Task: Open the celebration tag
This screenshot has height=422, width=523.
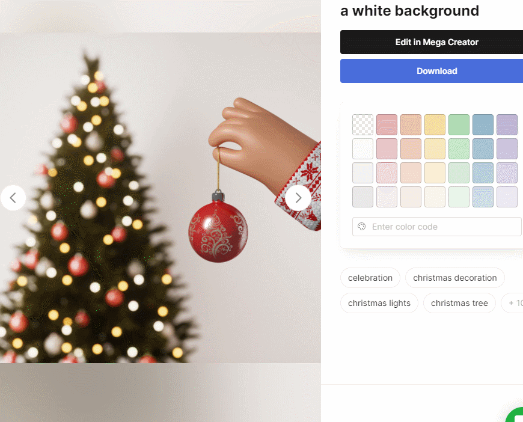Action: tap(370, 278)
